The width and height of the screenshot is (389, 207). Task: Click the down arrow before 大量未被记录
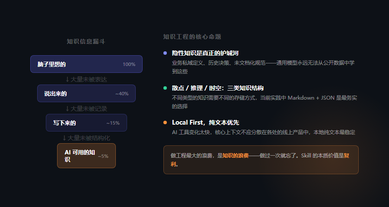pyautogui.click(x=67, y=109)
